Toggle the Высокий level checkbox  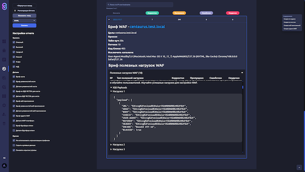(14, 47)
